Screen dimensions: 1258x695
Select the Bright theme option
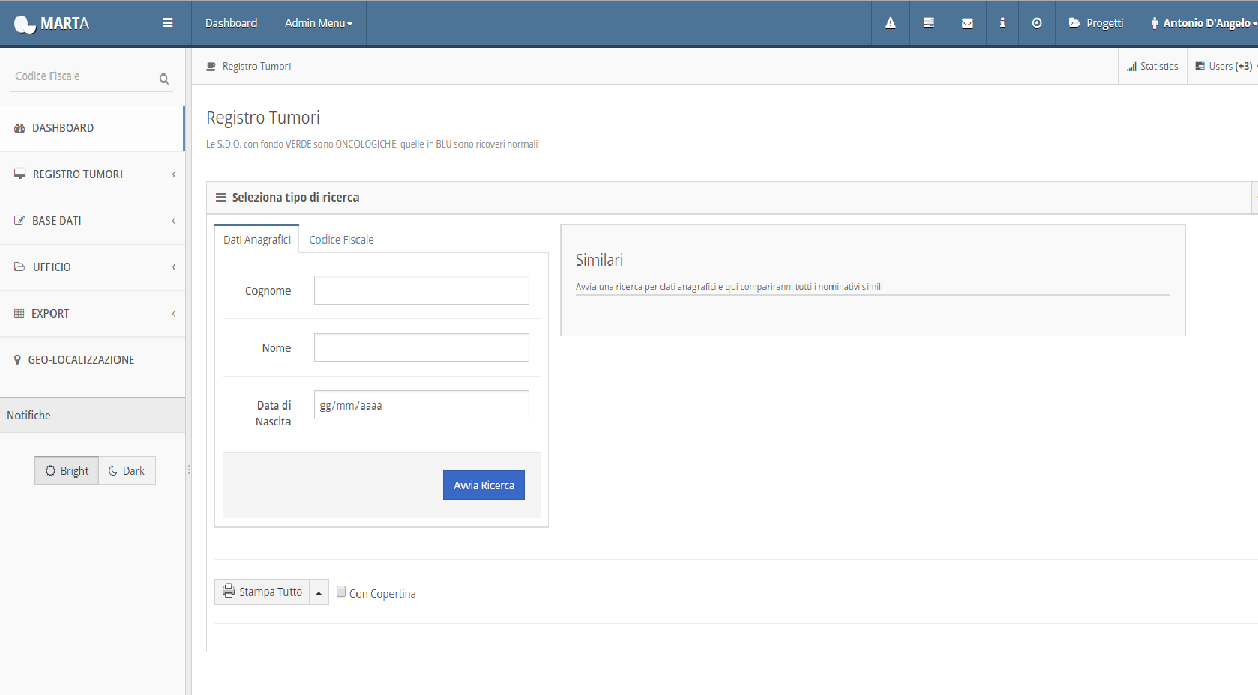66,470
